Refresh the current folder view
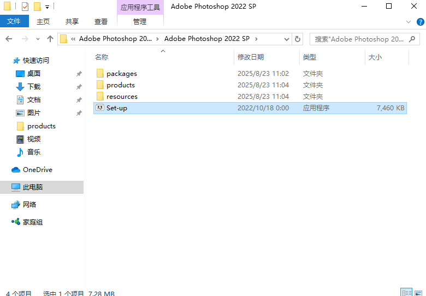 pos(298,39)
